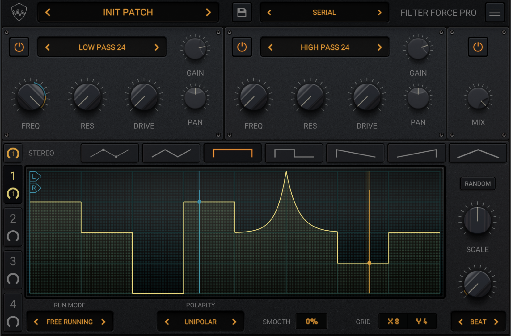
Task: Click the HIGH PASS 24 filter name
Action: point(325,47)
